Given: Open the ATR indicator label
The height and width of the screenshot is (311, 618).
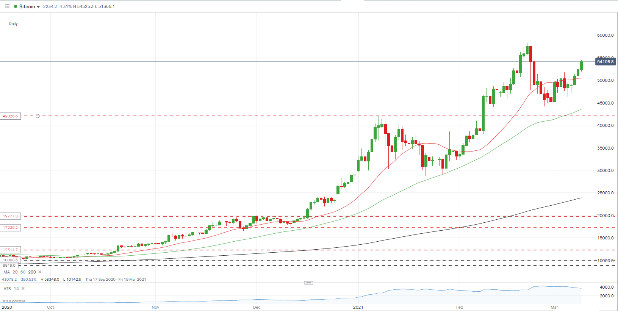Looking at the screenshot, I should (7, 289).
